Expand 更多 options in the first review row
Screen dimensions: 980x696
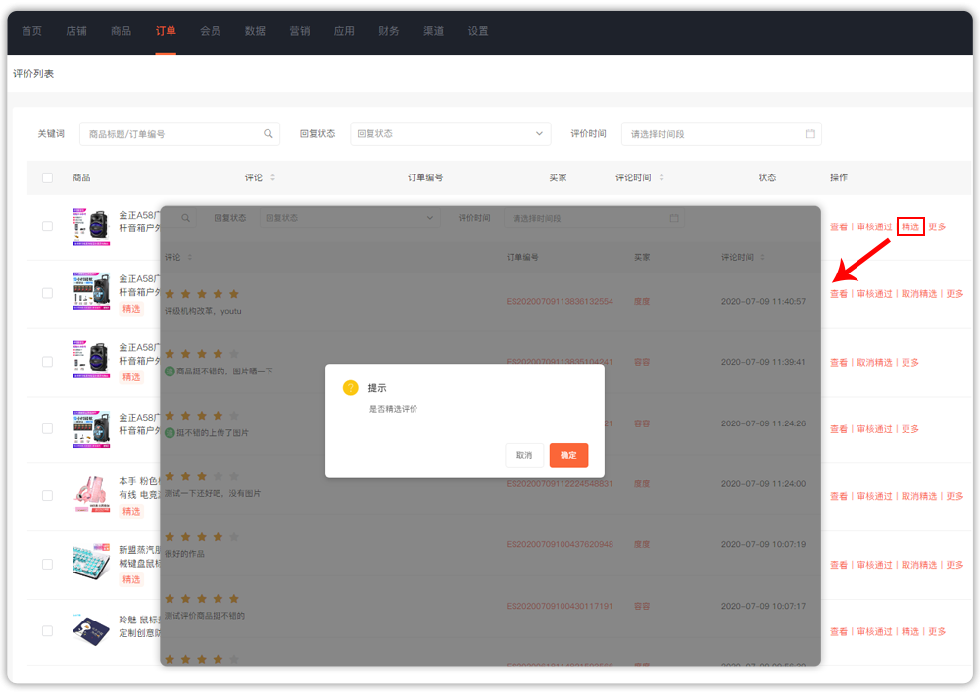point(937,227)
